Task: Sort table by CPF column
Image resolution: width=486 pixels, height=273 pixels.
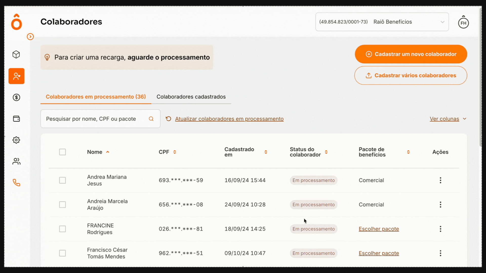Action: coord(175,152)
